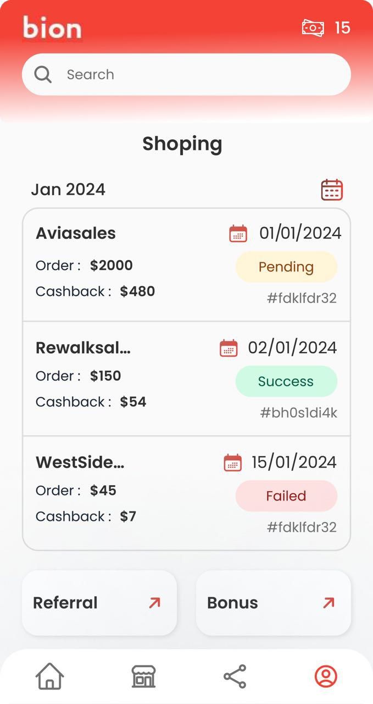Select the Success status badge
Viewport: 373px width, 704px height.
(x=286, y=381)
